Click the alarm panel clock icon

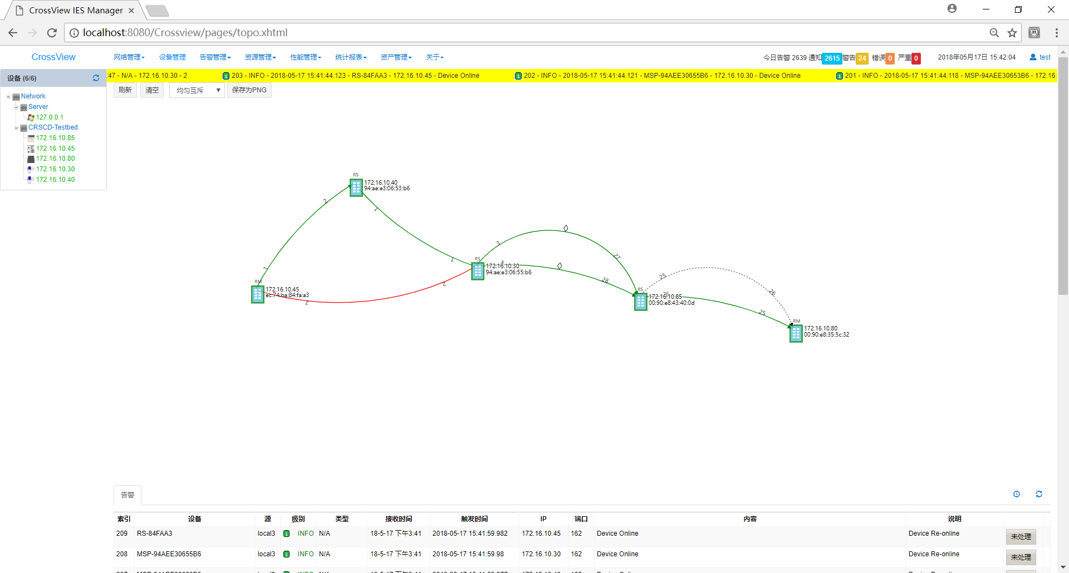point(1016,494)
